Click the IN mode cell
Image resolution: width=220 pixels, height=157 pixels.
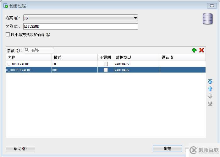tap(75, 64)
